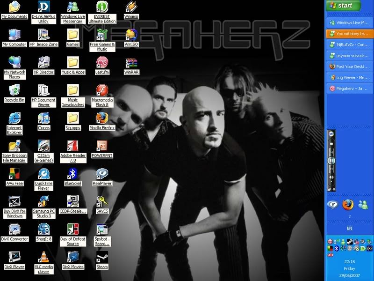Screen dimensions: 374x281
Task: Launch Messenger from Quick Launch
Action: [x=363, y=205]
